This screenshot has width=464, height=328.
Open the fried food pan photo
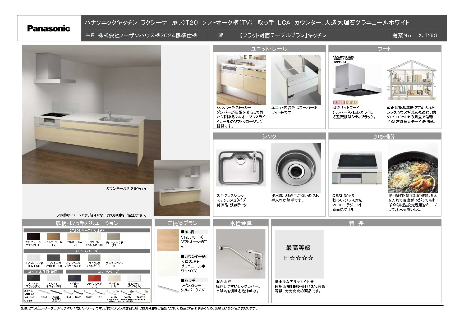click(x=413, y=168)
